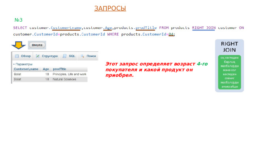
Task: Sort by prodTitle column header
Action: pyautogui.click(x=60, y=69)
